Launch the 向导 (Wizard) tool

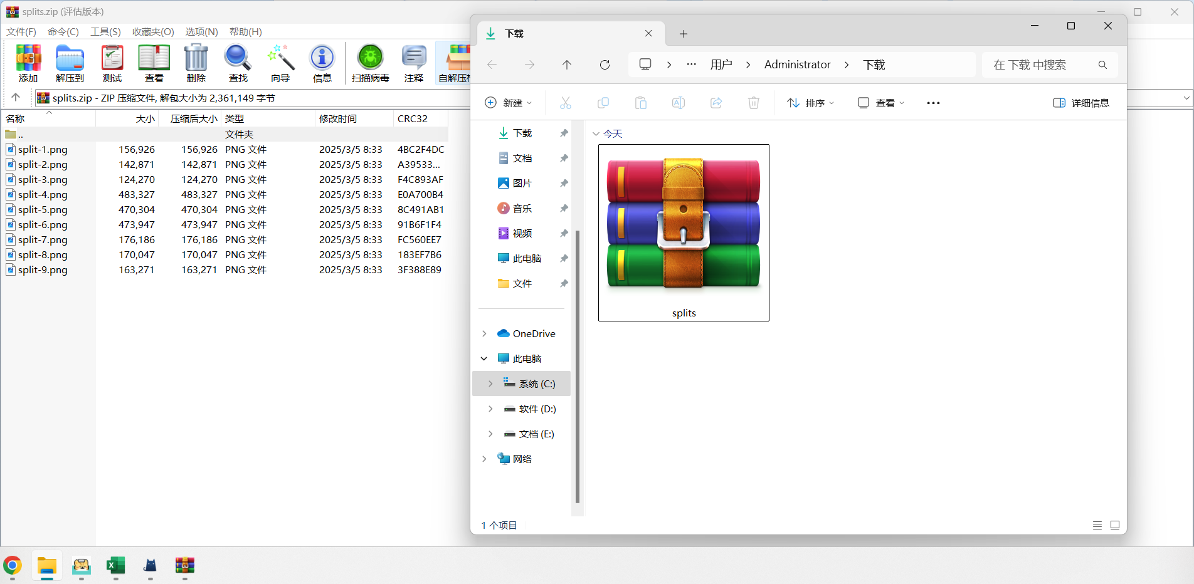click(x=280, y=63)
